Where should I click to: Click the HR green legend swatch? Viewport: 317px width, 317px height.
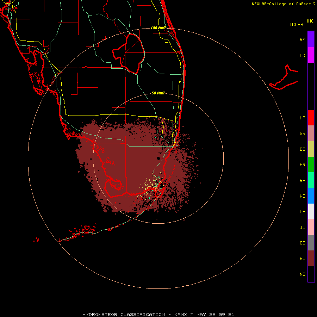(x=311, y=165)
